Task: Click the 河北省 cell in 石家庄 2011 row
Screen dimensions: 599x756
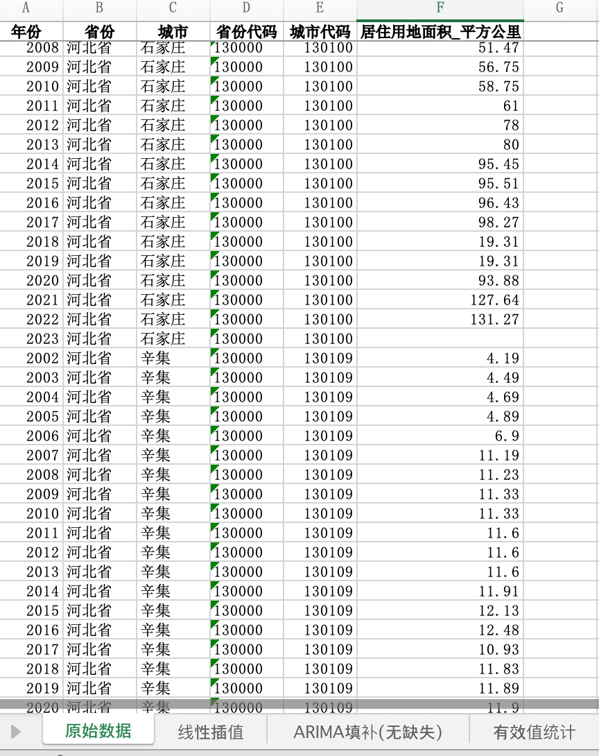Action: pyautogui.click(x=100, y=105)
